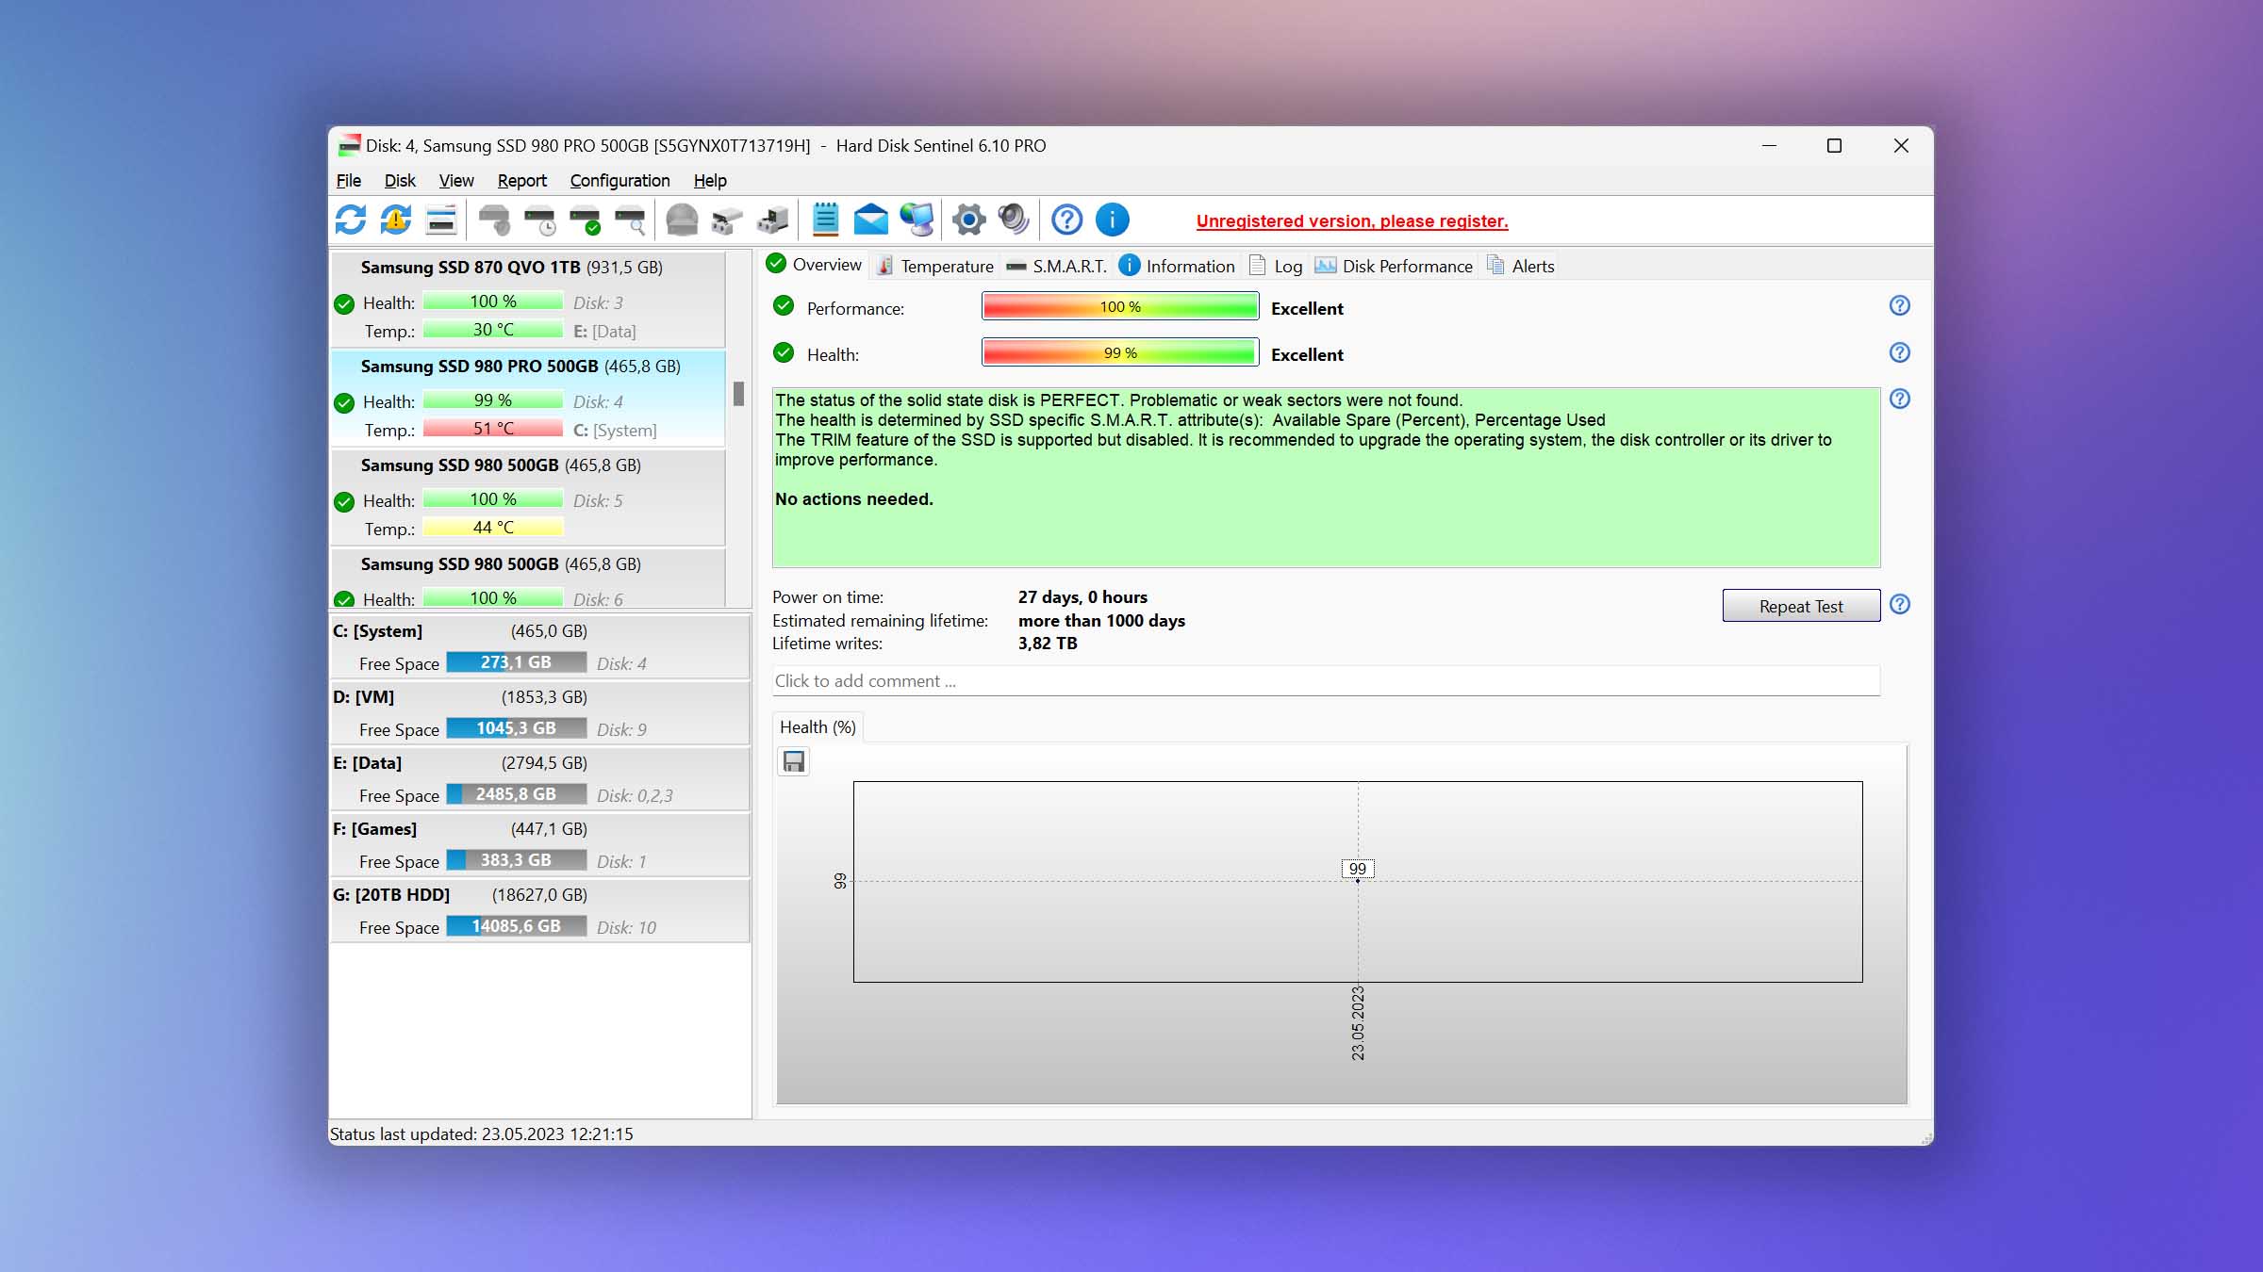Click the 99 data point in health graph
The width and height of the screenshot is (2263, 1272).
point(1358,870)
